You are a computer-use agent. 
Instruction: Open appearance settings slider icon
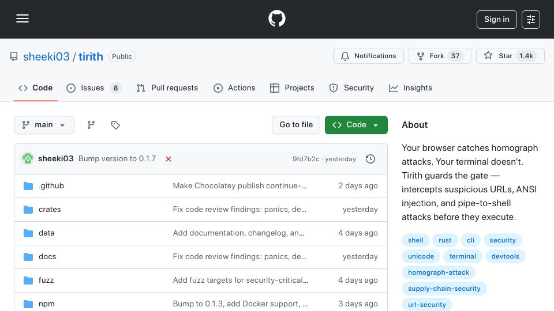(x=531, y=20)
